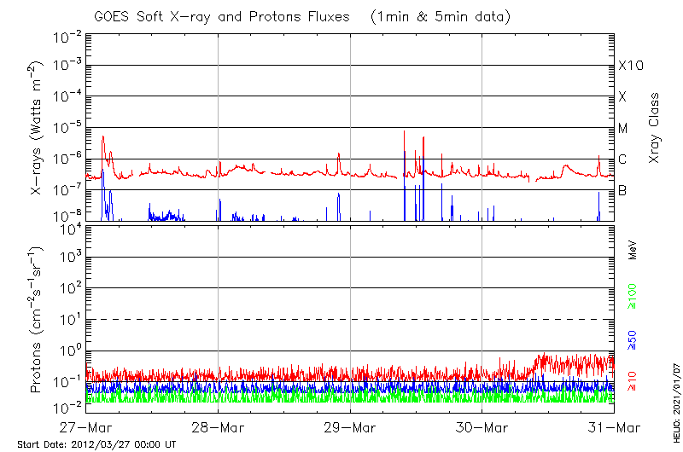The width and height of the screenshot is (683, 452).
Task: Select the 29-Mar date tick label
Action: tap(350, 427)
